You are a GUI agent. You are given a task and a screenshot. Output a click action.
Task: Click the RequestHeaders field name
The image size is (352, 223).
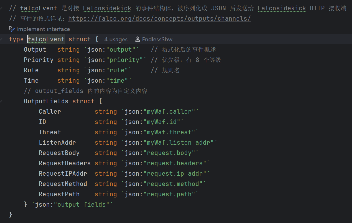pyautogui.click(x=65, y=163)
